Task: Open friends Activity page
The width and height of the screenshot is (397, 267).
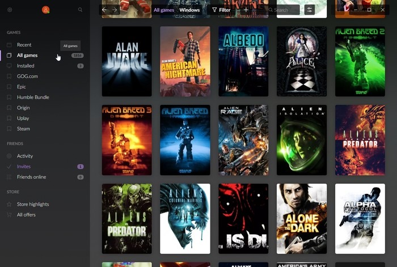Action: click(x=25, y=156)
